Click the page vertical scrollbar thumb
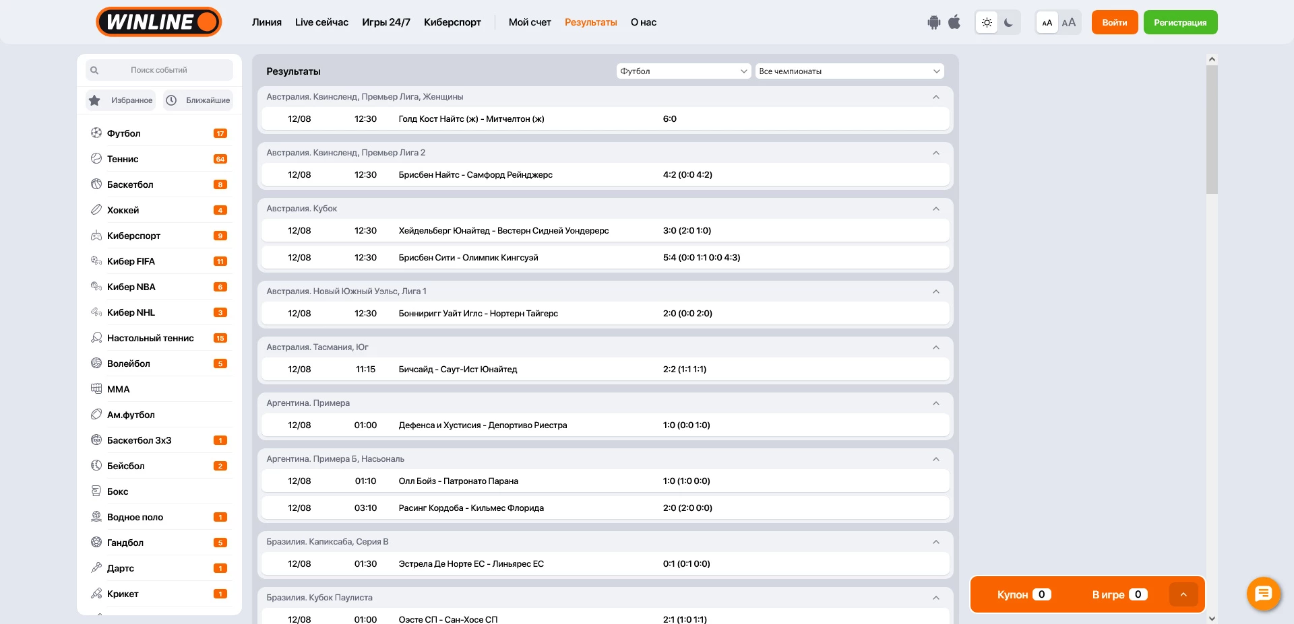Image resolution: width=1294 pixels, height=624 pixels. 1212,129
